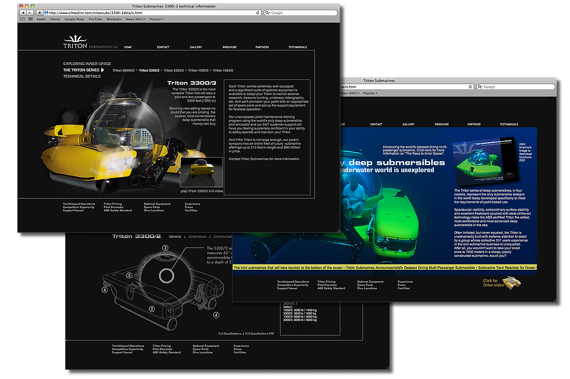Click the highlighted ring on the diagram sphere
Screen dimensions: 570x379
[166, 276]
